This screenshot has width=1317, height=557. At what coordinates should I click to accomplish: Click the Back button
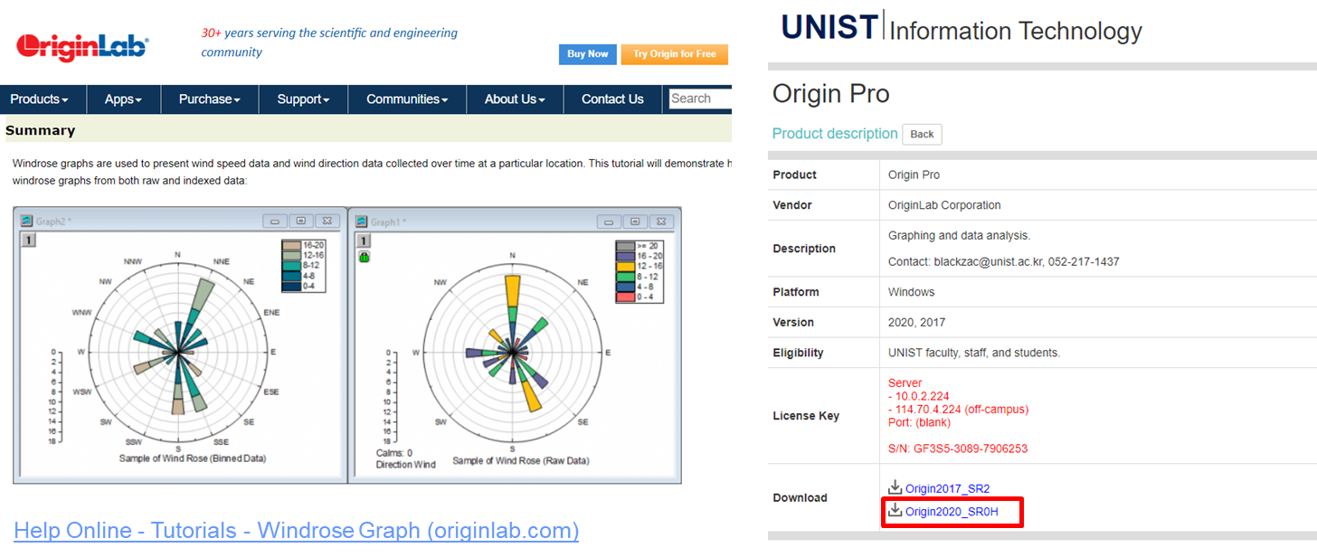pos(922,135)
